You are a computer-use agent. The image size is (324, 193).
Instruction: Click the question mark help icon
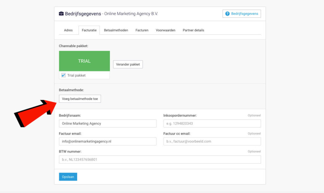[227, 14]
